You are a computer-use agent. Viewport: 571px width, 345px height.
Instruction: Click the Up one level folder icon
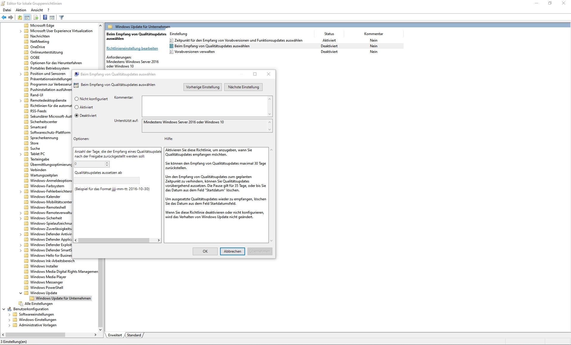20,18
